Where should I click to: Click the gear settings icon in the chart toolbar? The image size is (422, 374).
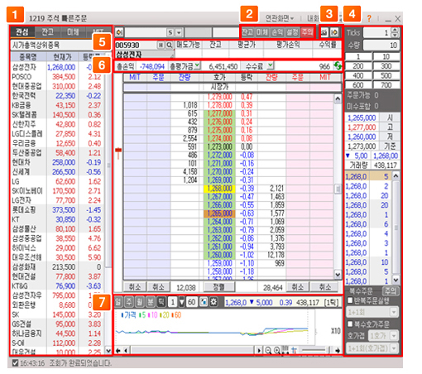click(213, 302)
